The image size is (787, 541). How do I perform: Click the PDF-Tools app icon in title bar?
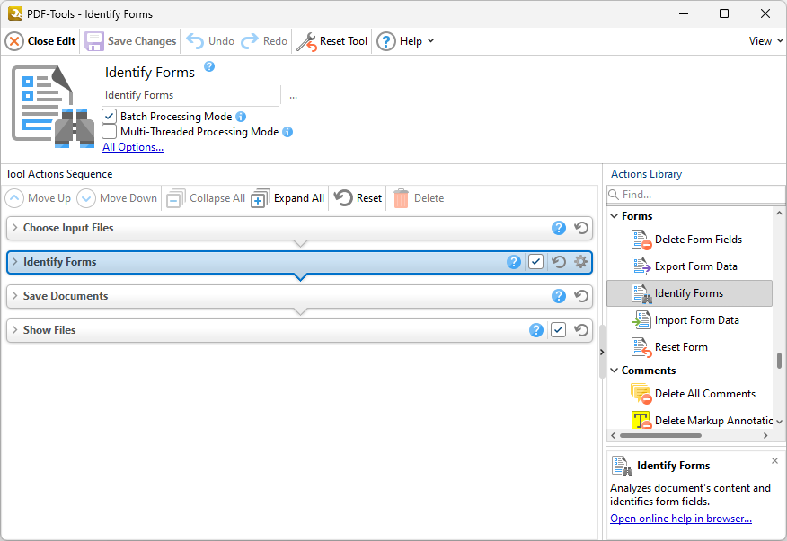15,13
